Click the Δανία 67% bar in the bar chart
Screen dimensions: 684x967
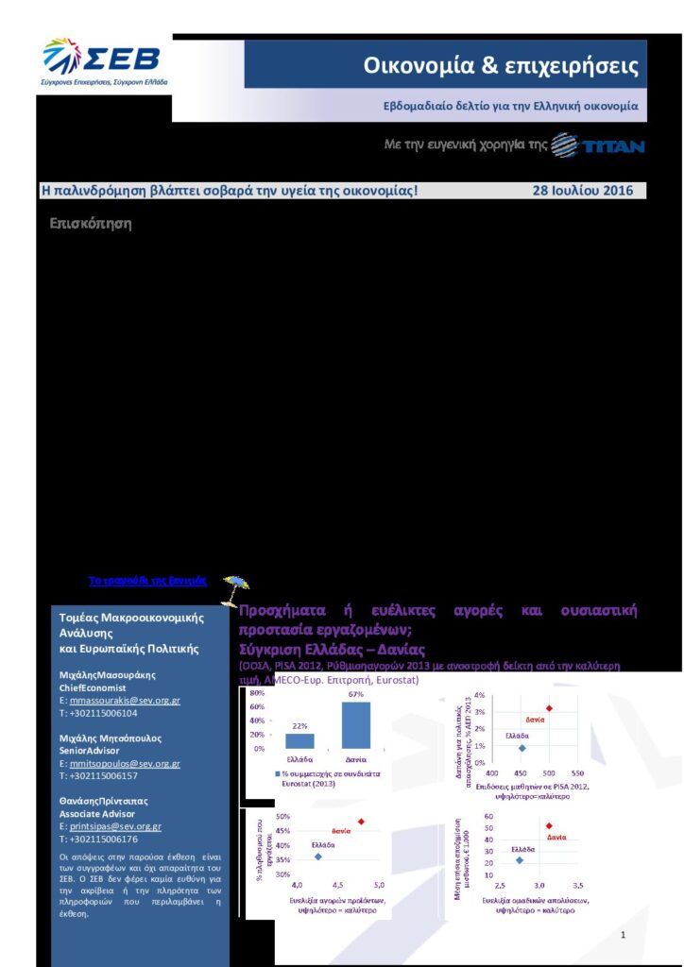(356, 724)
